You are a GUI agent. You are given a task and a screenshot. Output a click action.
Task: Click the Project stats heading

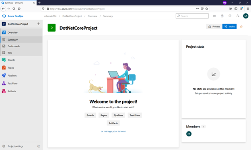(x=195, y=47)
